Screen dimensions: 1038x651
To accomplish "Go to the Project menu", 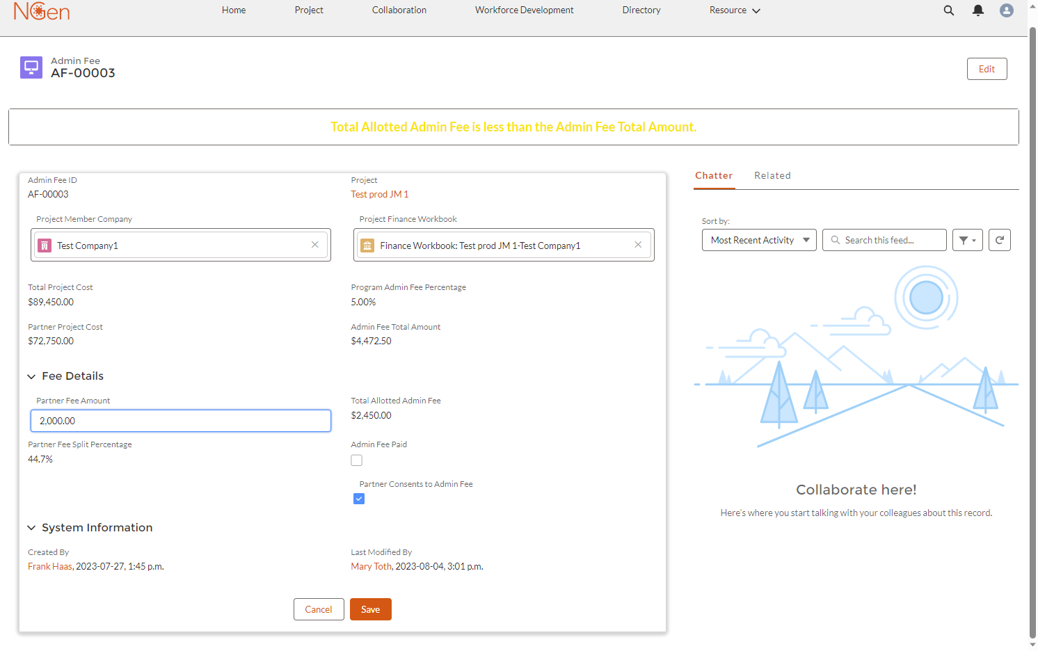I will tap(309, 10).
